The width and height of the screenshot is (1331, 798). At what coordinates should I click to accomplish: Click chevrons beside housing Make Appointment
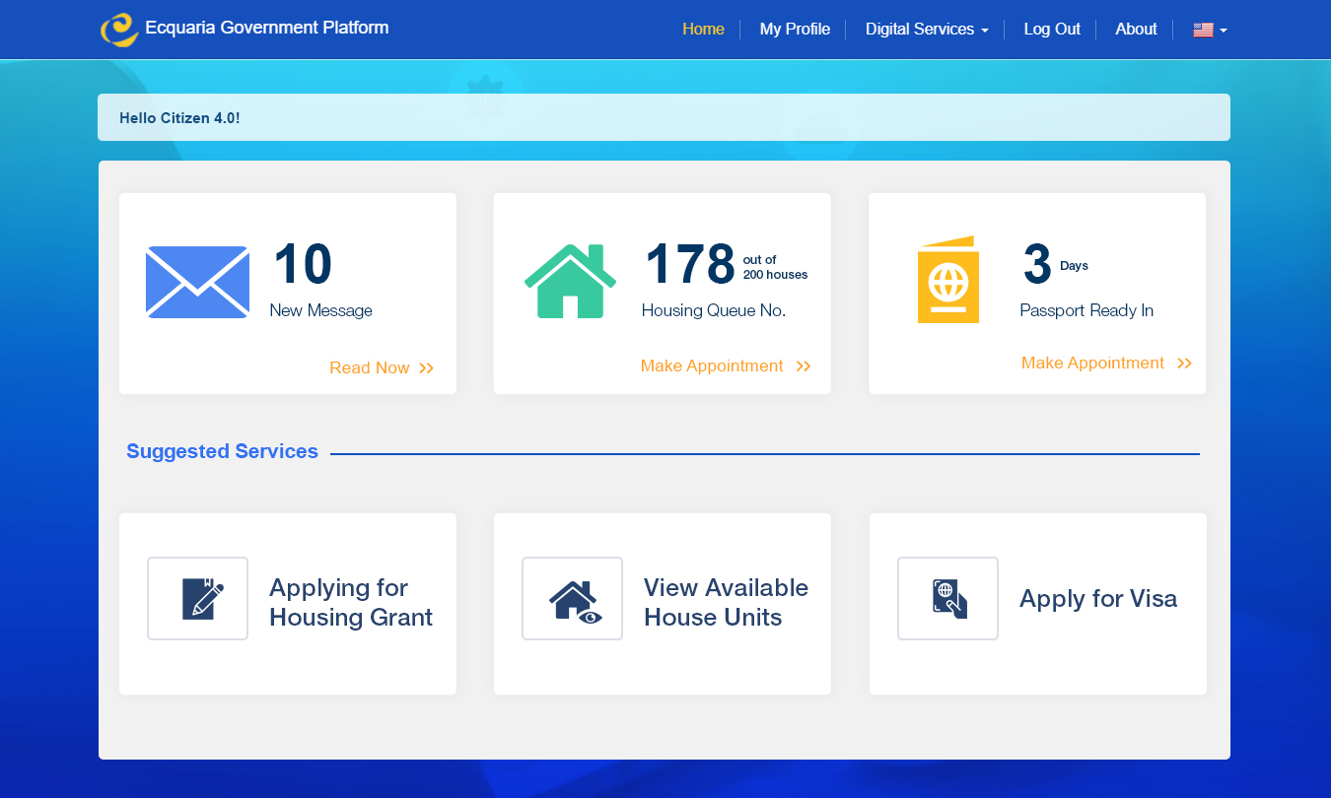(x=804, y=366)
